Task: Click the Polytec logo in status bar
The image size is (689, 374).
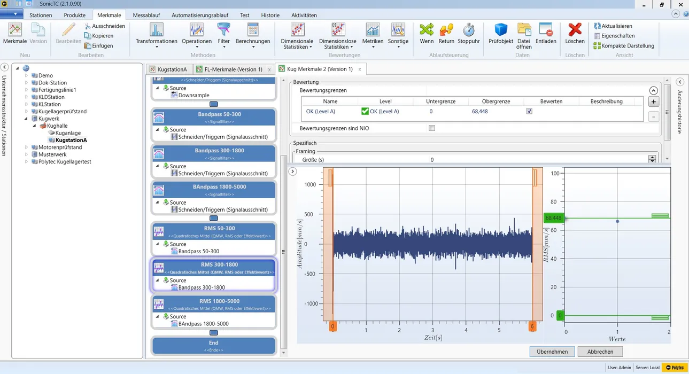Action: coord(675,368)
